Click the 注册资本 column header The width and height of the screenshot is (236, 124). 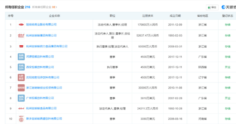pyautogui.click(x=147, y=16)
